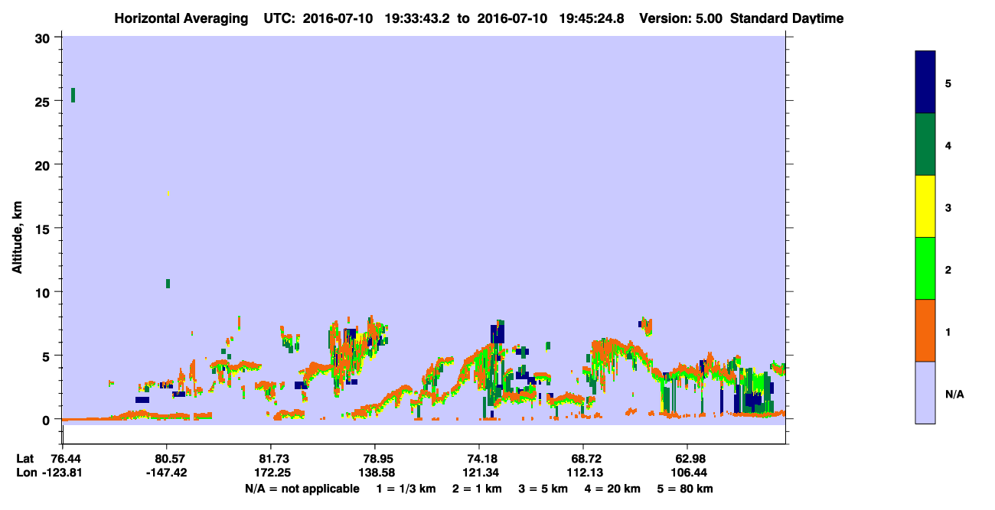The width and height of the screenshot is (995, 510).
Task: Click the 'N/A = not applicable' legend text
Action: coord(302,489)
